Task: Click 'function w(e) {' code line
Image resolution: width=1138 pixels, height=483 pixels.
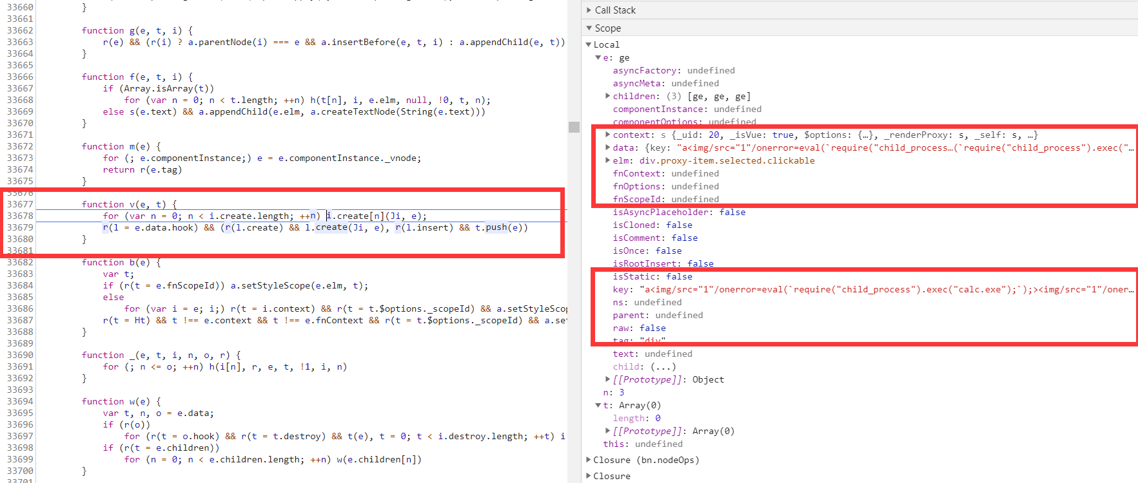Action: pyautogui.click(x=121, y=401)
